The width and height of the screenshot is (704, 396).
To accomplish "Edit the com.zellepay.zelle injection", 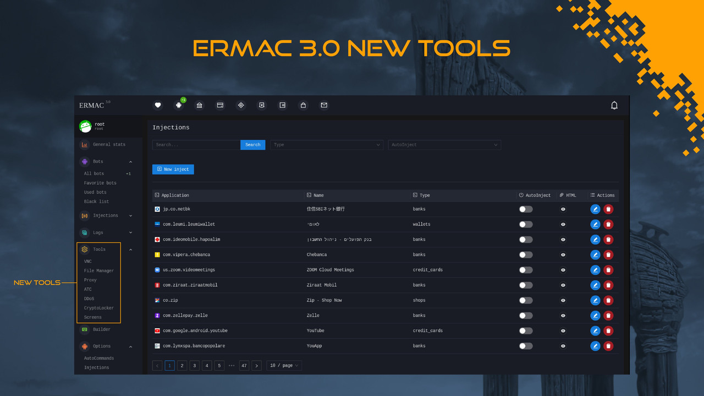I will pos(595,316).
